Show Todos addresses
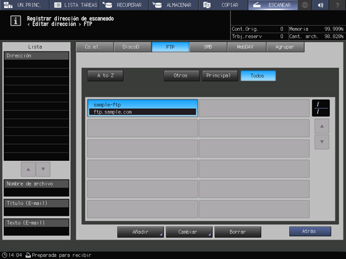The image size is (346, 259). pos(258,75)
